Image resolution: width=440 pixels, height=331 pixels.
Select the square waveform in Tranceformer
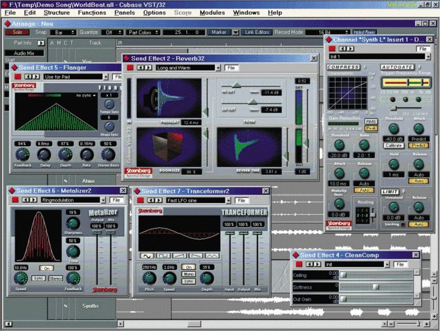pos(164,255)
